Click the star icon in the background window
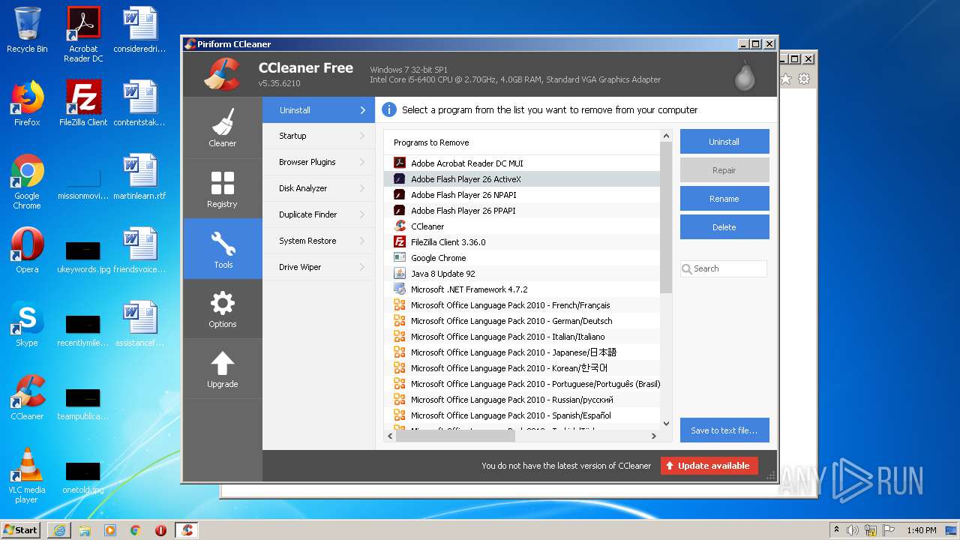Viewport: 960px width, 540px height. (x=785, y=79)
